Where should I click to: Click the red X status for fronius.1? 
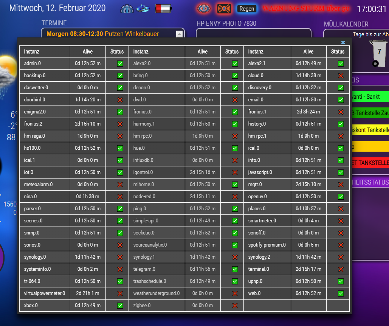341,112
